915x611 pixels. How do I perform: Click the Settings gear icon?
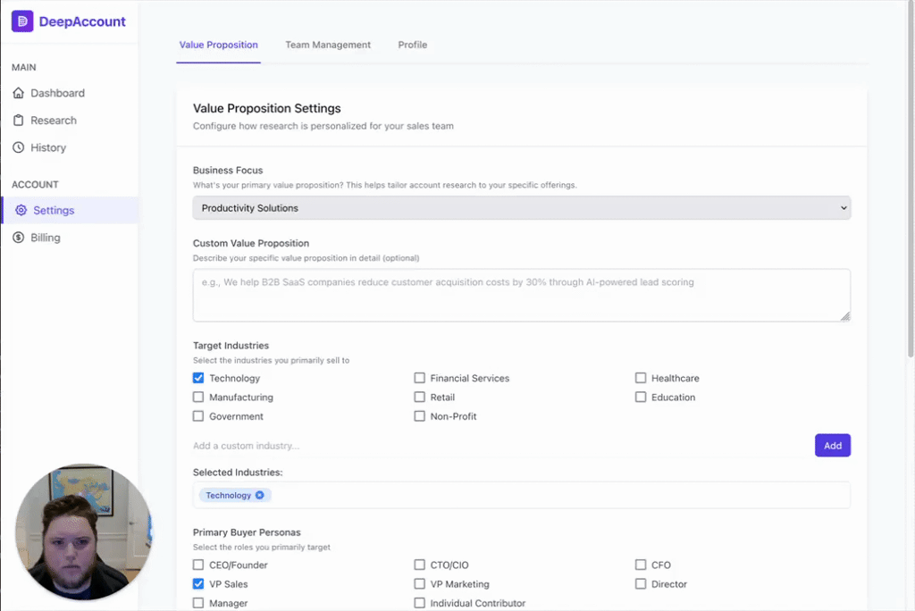tap(22, 211)
